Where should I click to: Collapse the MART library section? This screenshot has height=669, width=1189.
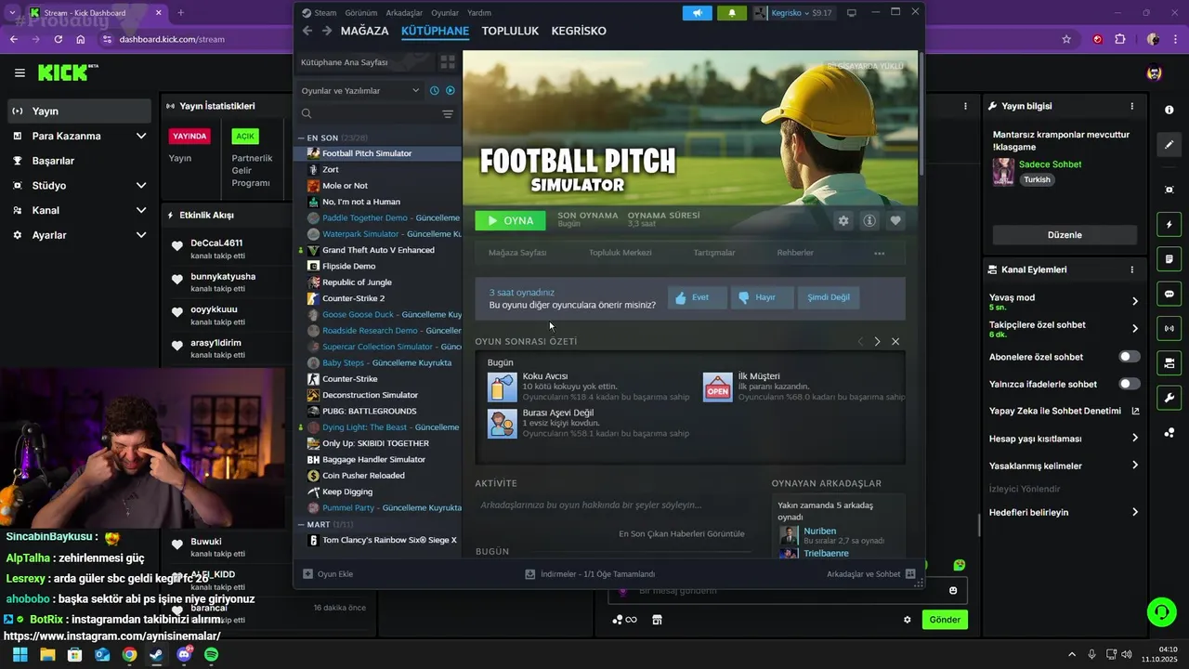click(302, 525)
